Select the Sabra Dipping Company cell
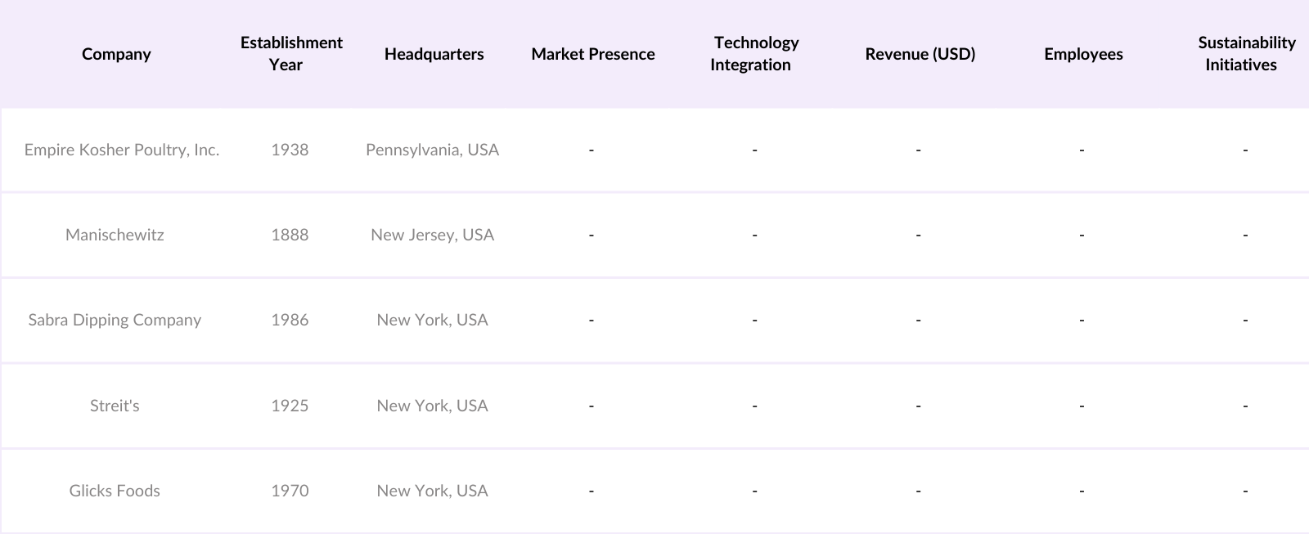 tap(115, 320)
